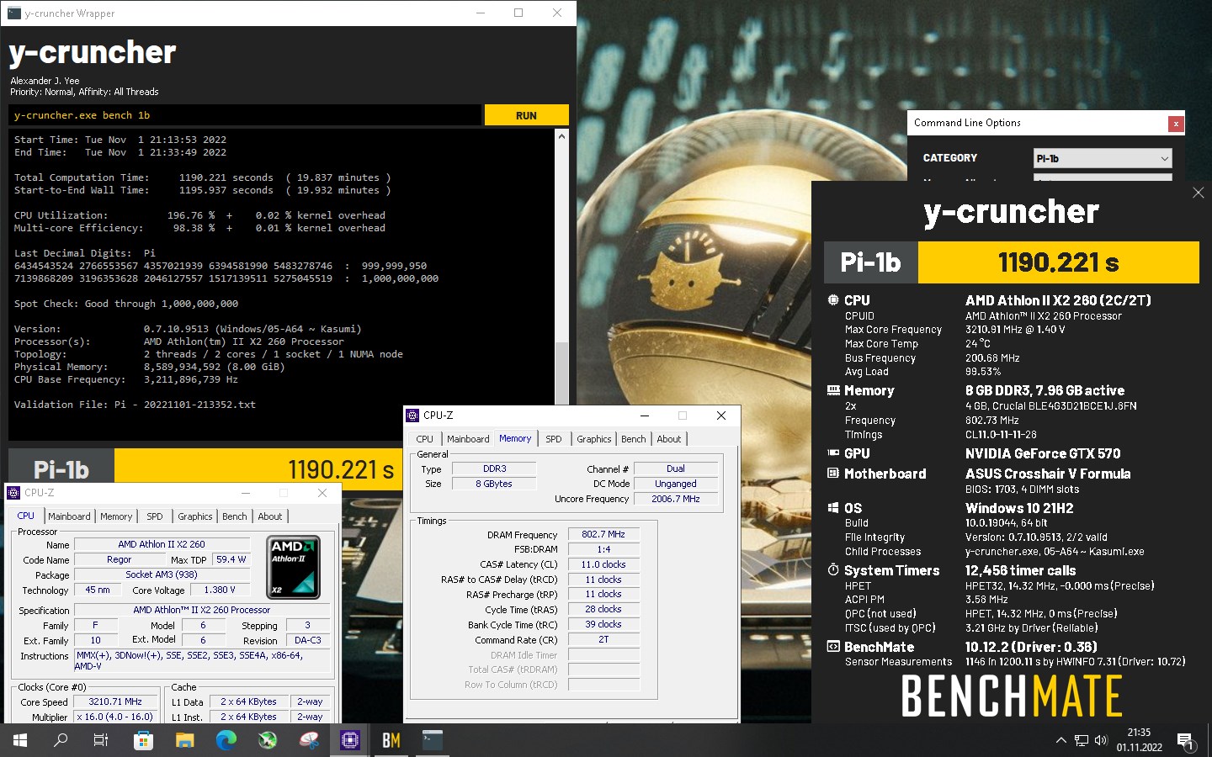Open Task View from the taskbar
Screen dimensions: 1212x757
coord(101,740)
